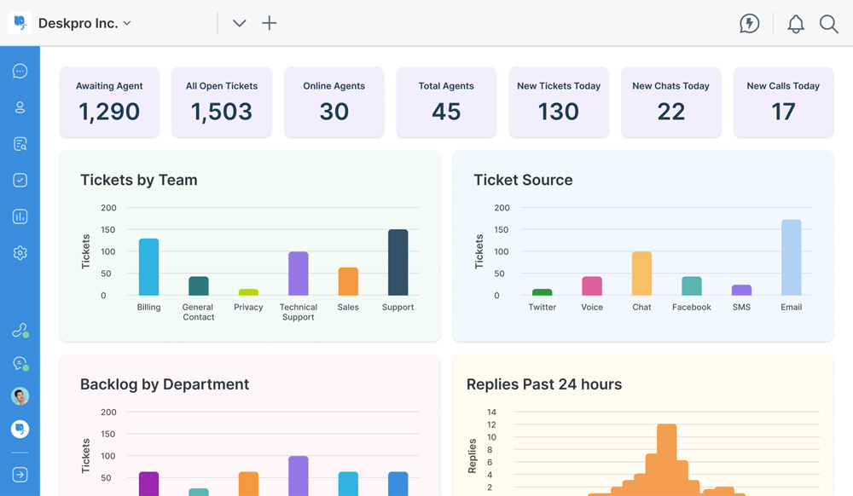Toggle chat availability status in sidebar
Viewport: 853px width, 496px height.
click(20, 364)
